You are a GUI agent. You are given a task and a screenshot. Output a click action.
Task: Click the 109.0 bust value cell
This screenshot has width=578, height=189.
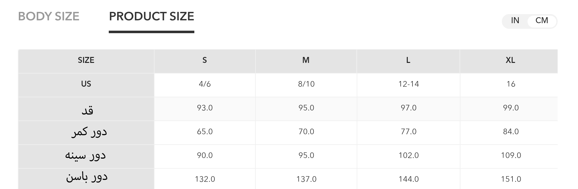(511, 155)
